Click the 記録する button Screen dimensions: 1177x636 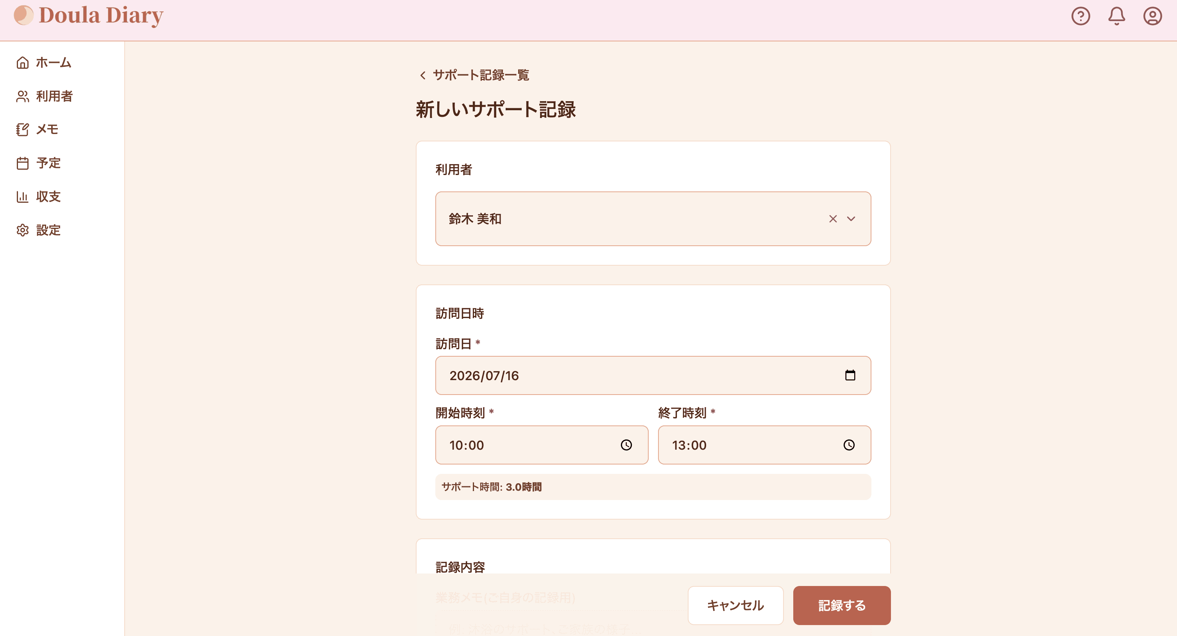[842, 606]
